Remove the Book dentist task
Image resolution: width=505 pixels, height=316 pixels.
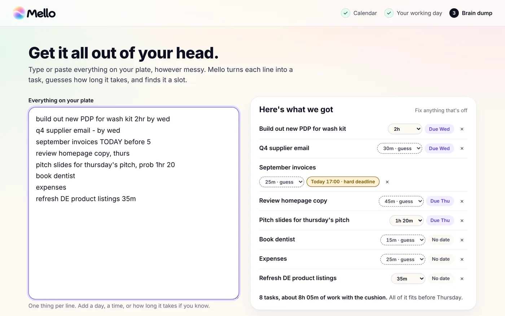pyautogui.click(x=462, y=240)
